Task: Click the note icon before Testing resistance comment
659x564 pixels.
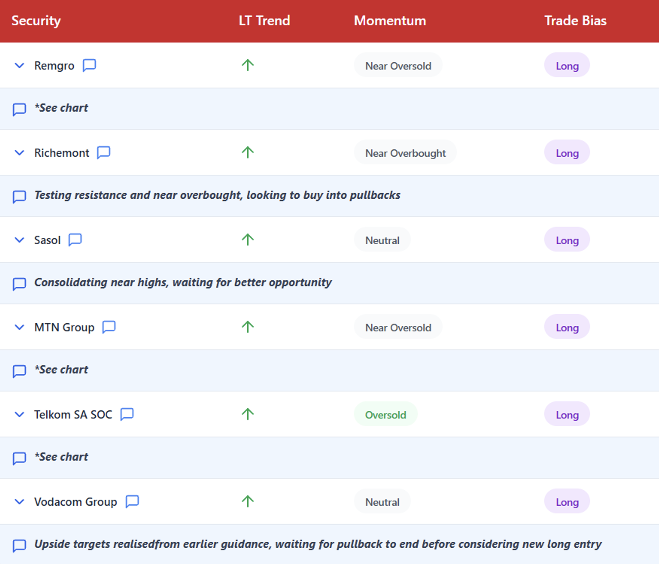Action: coord(19,197)
